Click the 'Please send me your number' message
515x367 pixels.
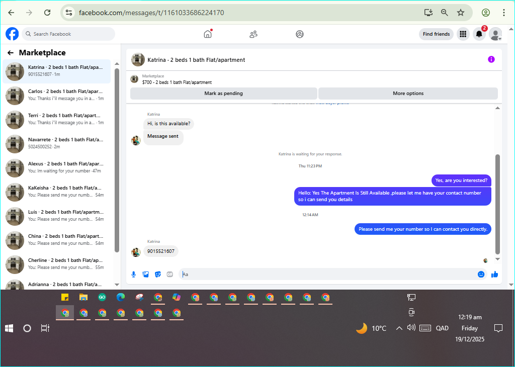pyautogui.click(x=422, y=229)
